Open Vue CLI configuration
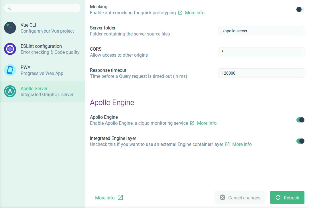The image size is (309, 208). 43,28
